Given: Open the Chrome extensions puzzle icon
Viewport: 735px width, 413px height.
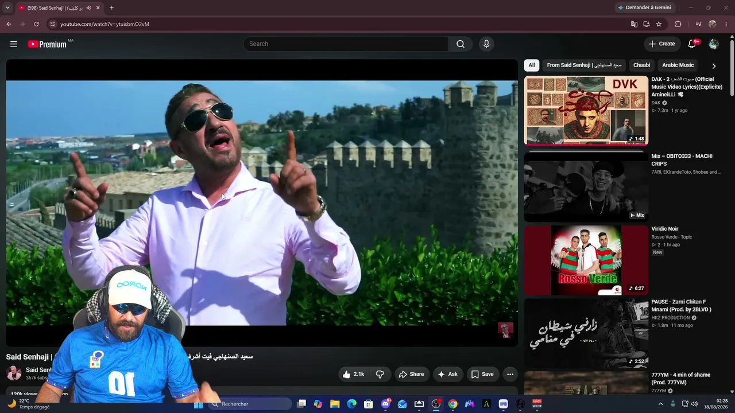Looking at the screenshot, I should [x=678, y=24].
